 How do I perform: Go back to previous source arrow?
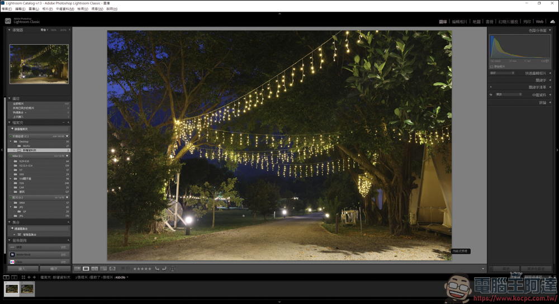[x=29, y=277]
